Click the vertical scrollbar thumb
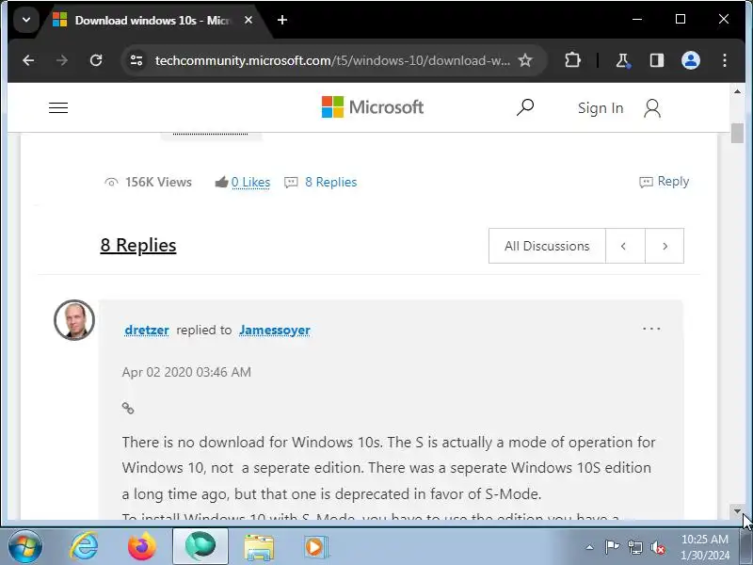The height and width of the screenshot is (565, 753). pos(737,133)
